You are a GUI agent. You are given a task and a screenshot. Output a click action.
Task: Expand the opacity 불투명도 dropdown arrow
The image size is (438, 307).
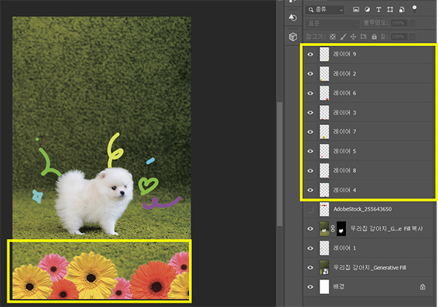413,23
